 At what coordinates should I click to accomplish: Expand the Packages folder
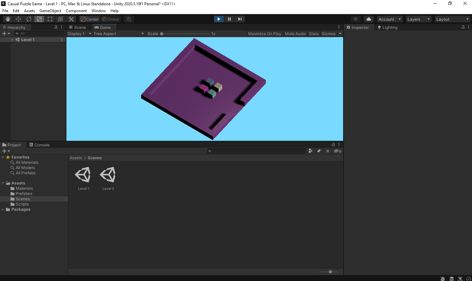(3, 209)
